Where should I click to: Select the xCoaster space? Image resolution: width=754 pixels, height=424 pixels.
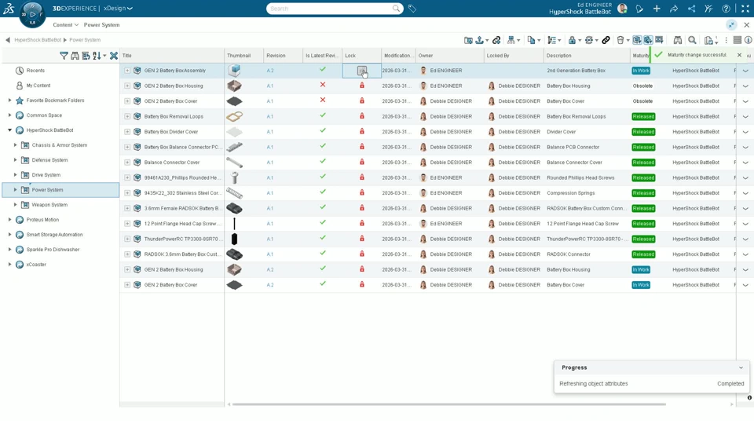pos(36,265)
